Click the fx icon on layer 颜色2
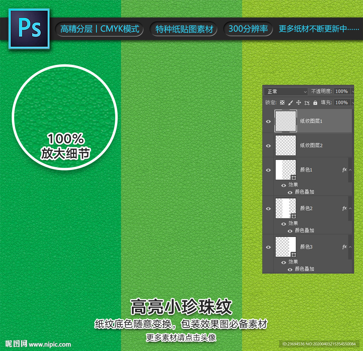The height and width of the screenshot is (351, 363). click(344, 208)
